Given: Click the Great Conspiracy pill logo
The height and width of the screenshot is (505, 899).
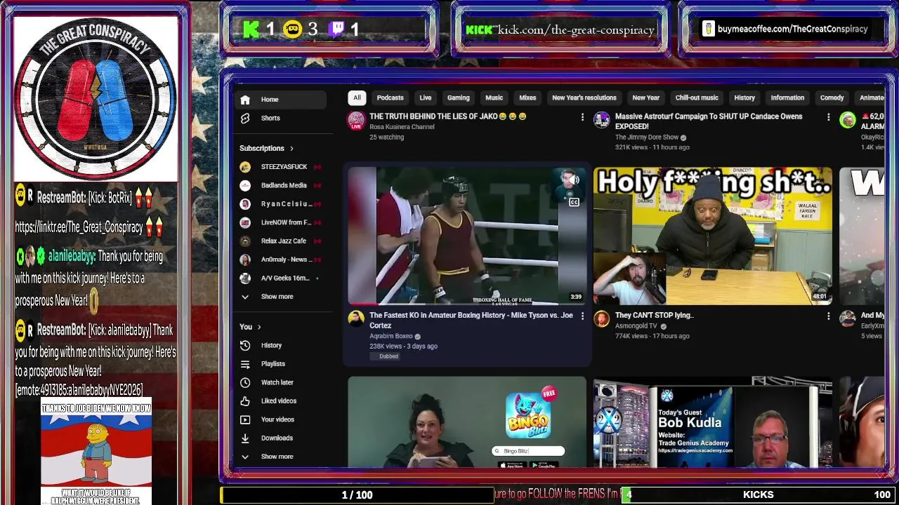Looking at the screenshot, I should [96, 99].
